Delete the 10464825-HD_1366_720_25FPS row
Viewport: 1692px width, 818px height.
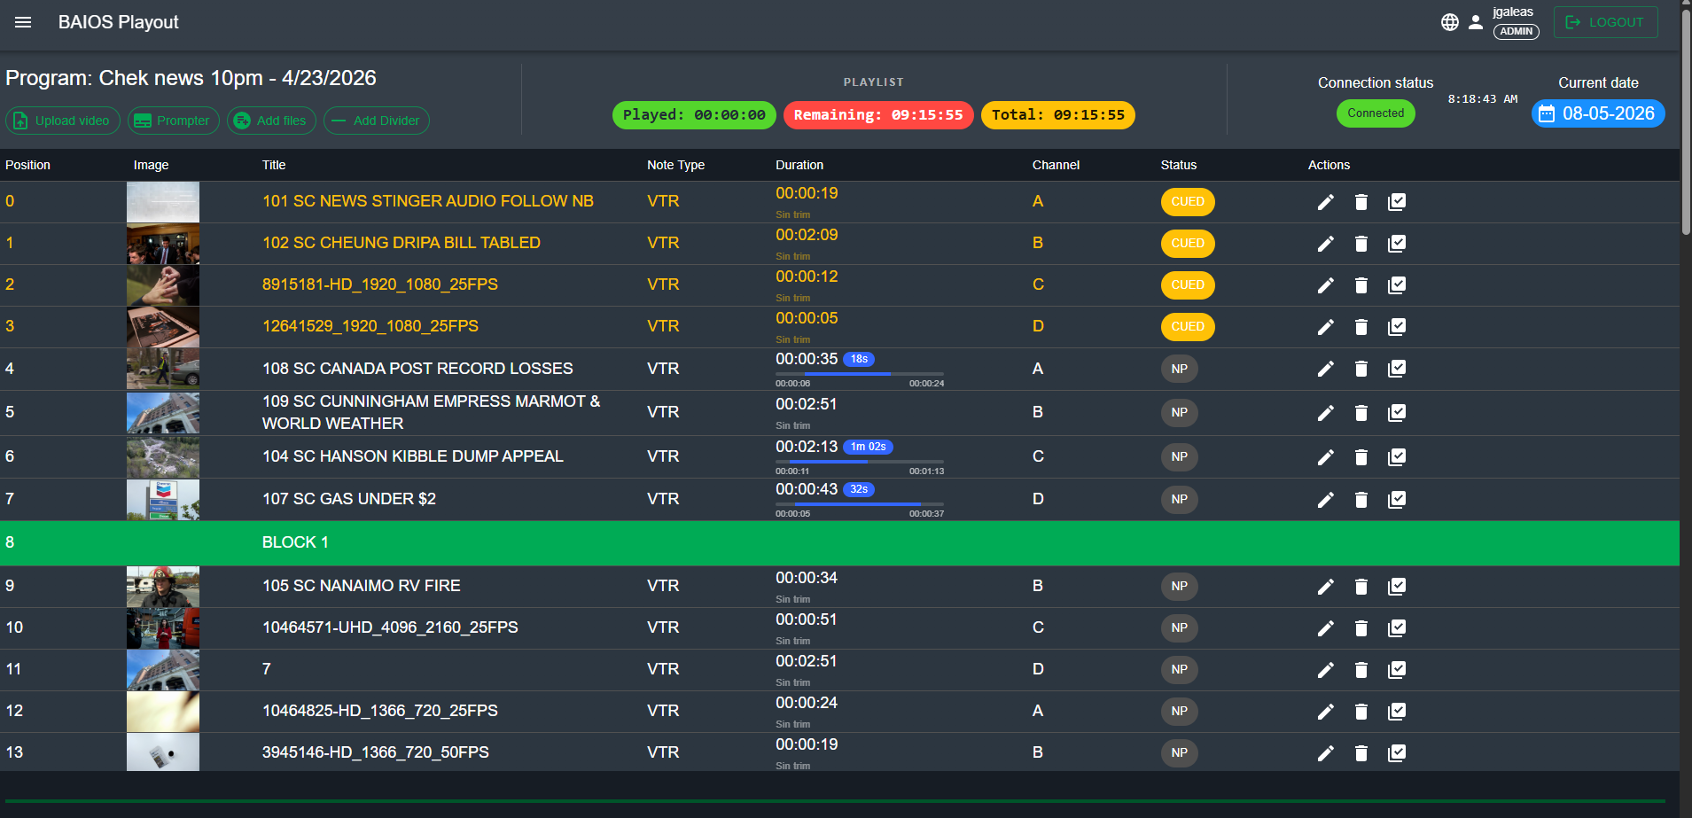coord(1361,712)
